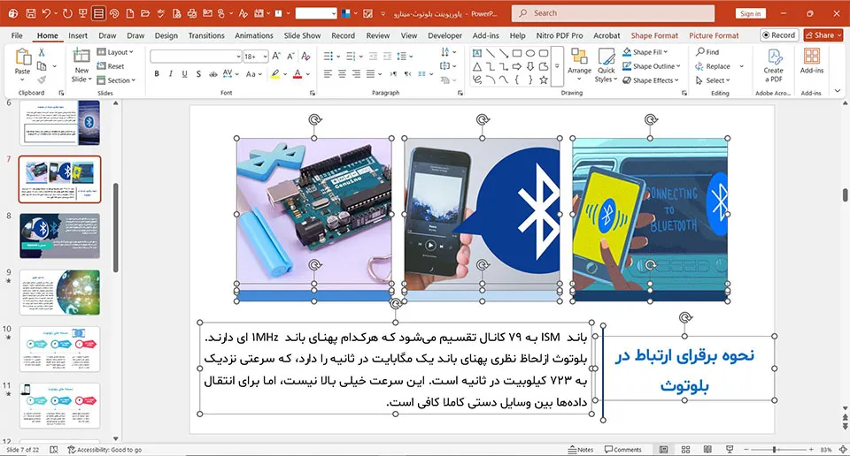Switch to Slide Sorter view in status bar
This screenshot has width=850, height=456.
point(685,450)
